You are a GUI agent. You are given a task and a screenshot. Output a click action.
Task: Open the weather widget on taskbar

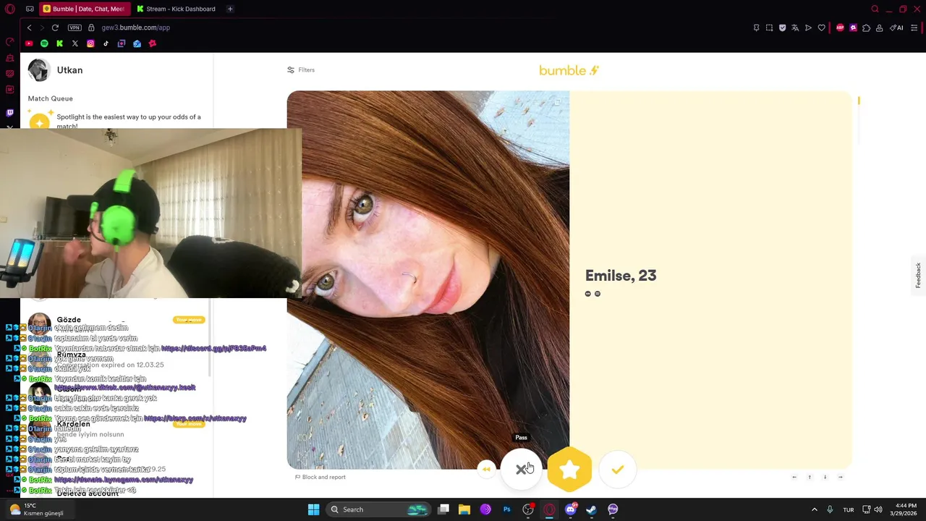pyautogui.click(x=36, y=509)
